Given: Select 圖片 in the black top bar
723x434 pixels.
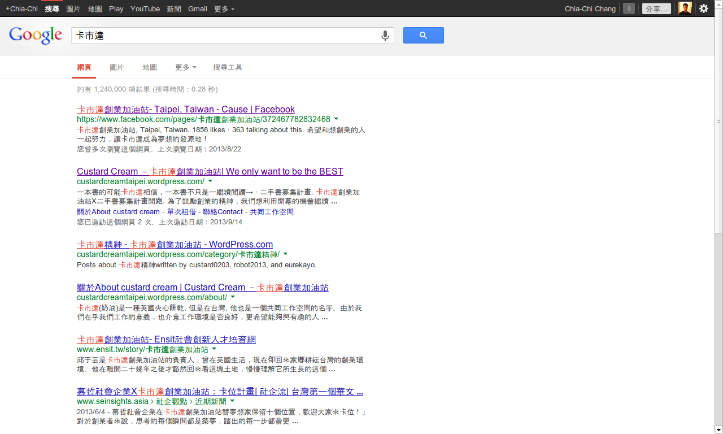Looking at the screenshot, I should [x=73, y=8].
